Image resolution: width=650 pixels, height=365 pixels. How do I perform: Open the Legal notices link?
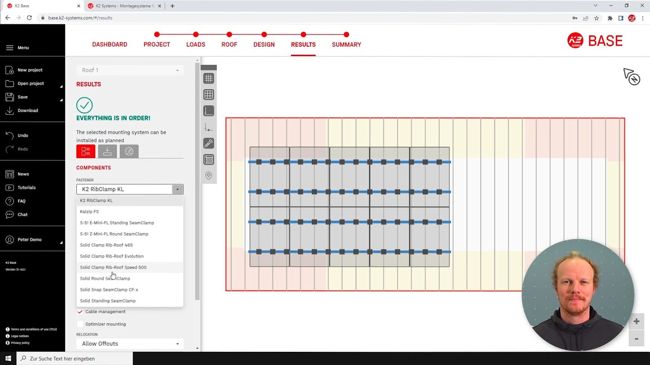tap(20, 336)
